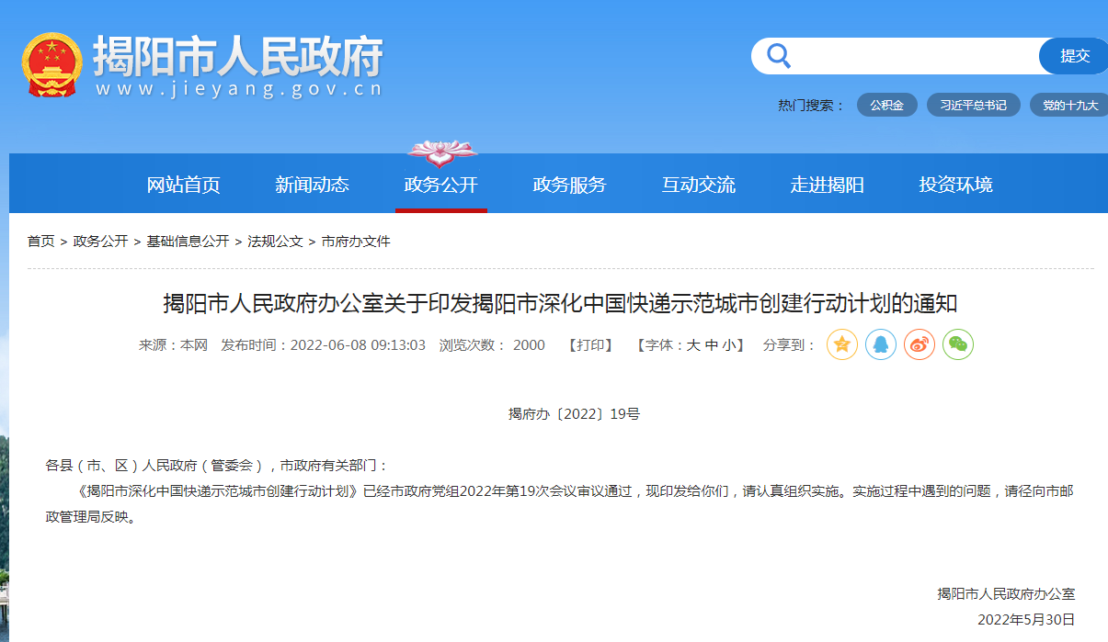Set font size to 中 (medium)
Image resolution: width=1108 pixels, height=642 pixels.
(x=711, y=345)
